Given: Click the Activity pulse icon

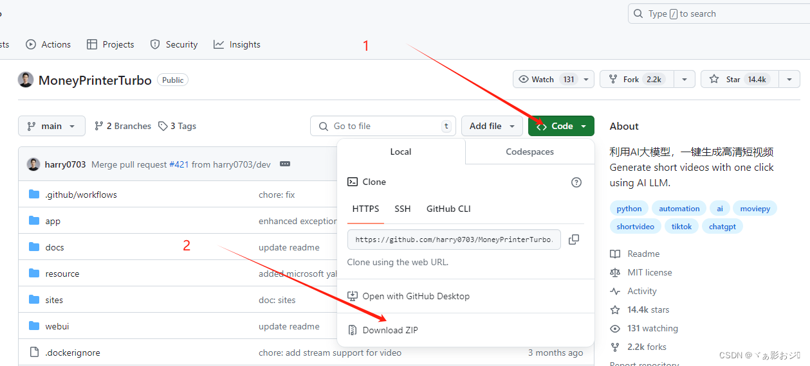Looking at the screenshot, I should coord(615,291).
